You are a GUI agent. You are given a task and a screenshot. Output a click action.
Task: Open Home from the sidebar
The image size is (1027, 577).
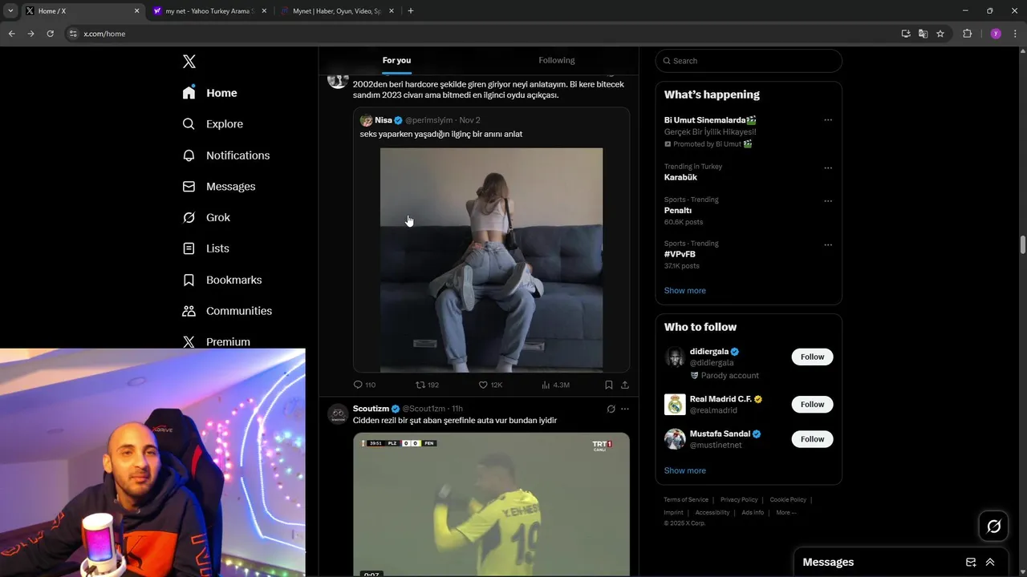click(210, 93)
